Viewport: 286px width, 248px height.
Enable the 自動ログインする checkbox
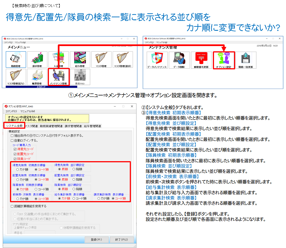[12, 140]
